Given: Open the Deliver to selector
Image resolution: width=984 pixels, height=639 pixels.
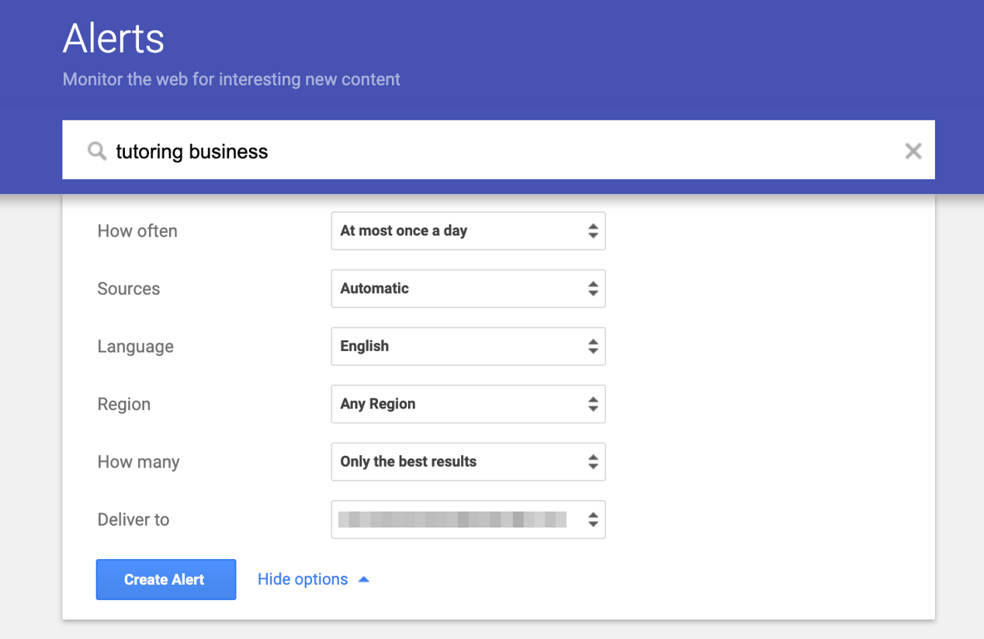Looking at the screenshot, I should [466, 519].
